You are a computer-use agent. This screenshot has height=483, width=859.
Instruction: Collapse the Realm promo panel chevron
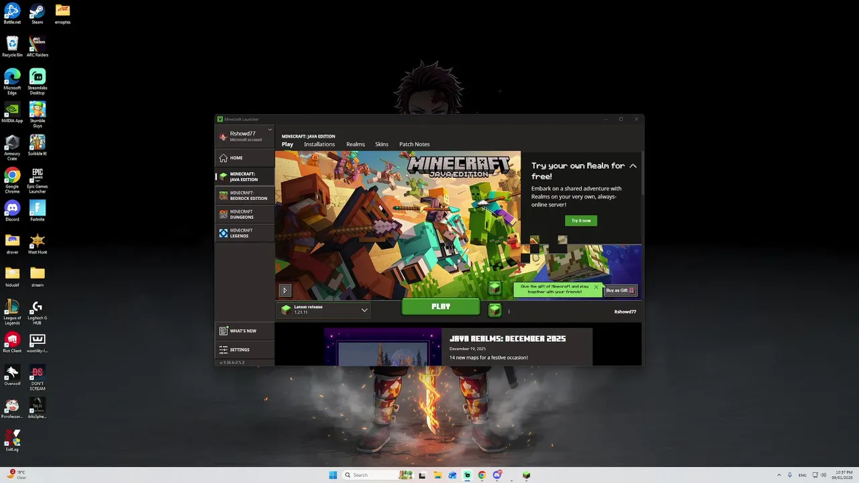point(633,166)
